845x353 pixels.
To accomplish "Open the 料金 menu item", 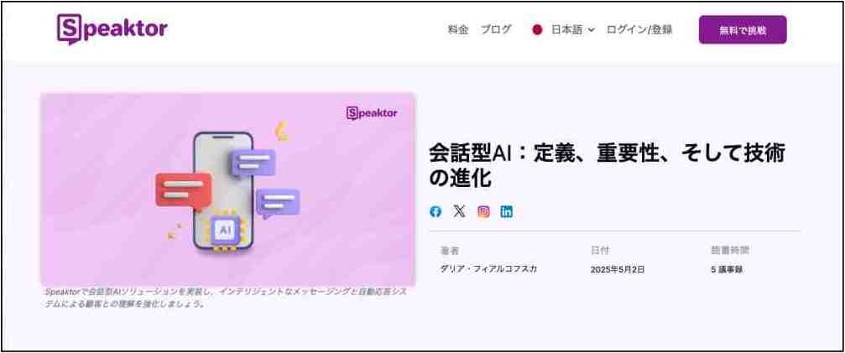I will 458,30.
